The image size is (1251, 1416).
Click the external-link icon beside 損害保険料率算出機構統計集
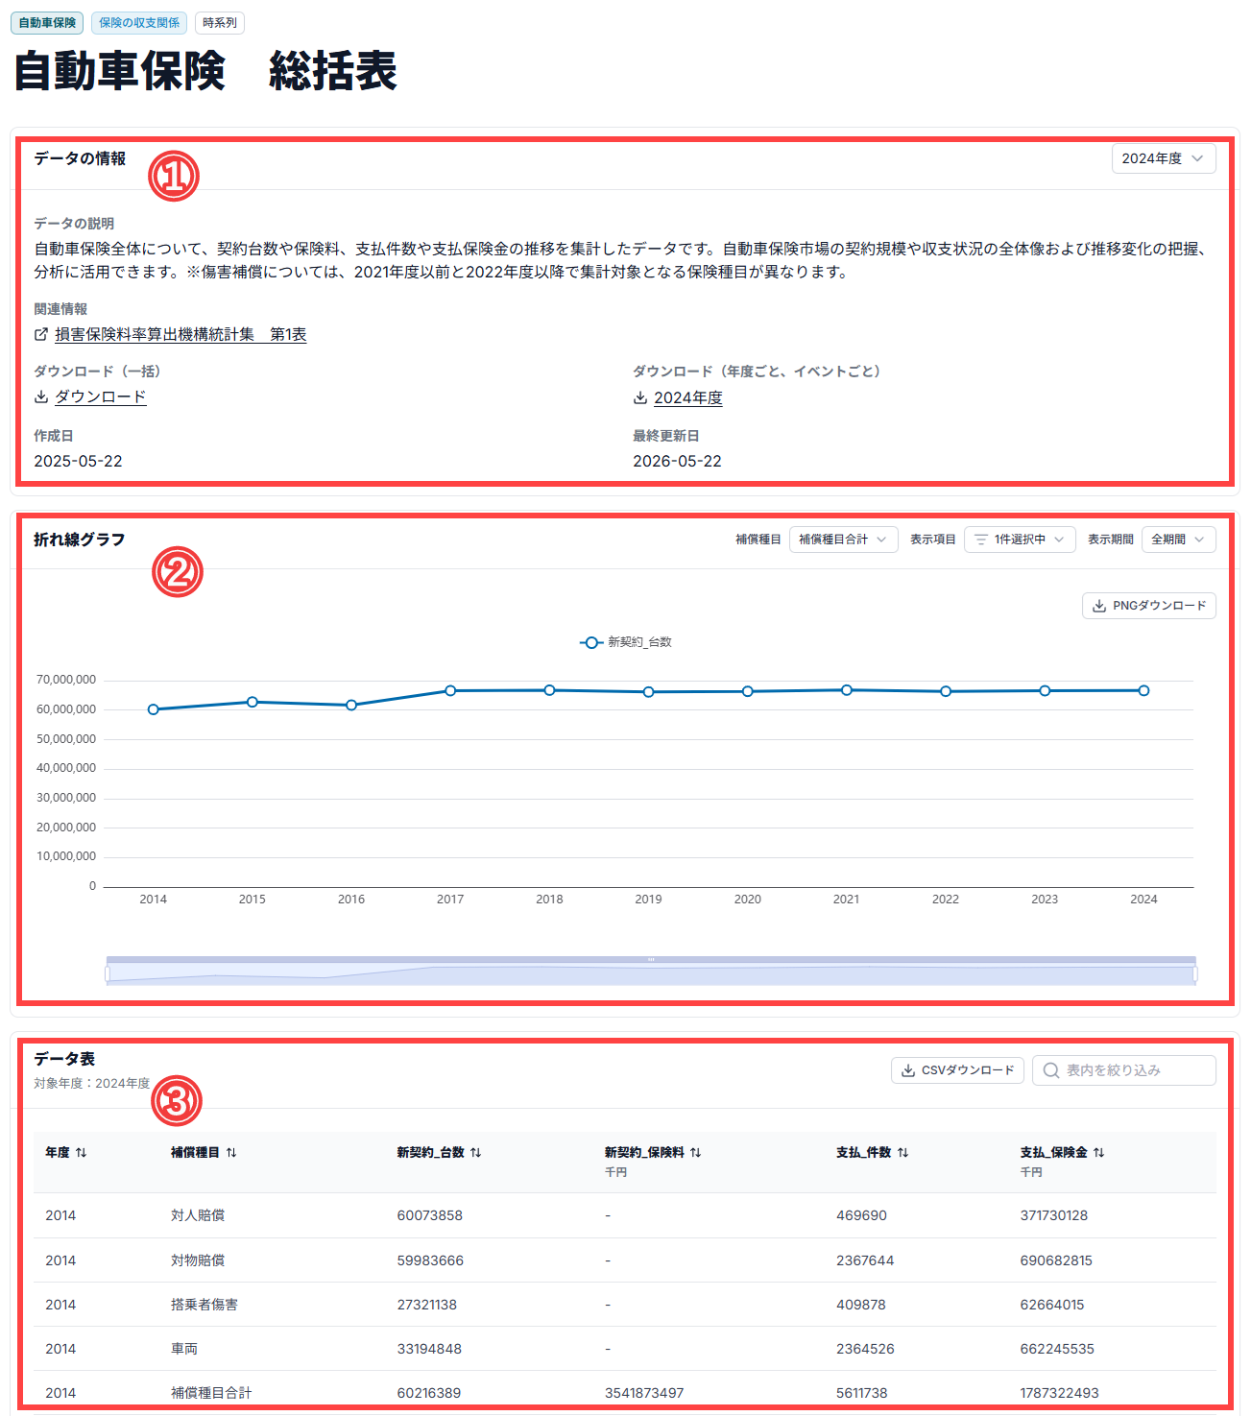(41, 334)
